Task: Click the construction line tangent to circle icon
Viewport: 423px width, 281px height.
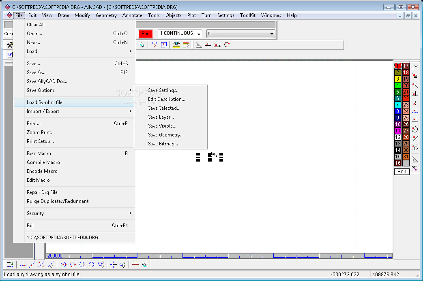Action: tap(50, 265)
